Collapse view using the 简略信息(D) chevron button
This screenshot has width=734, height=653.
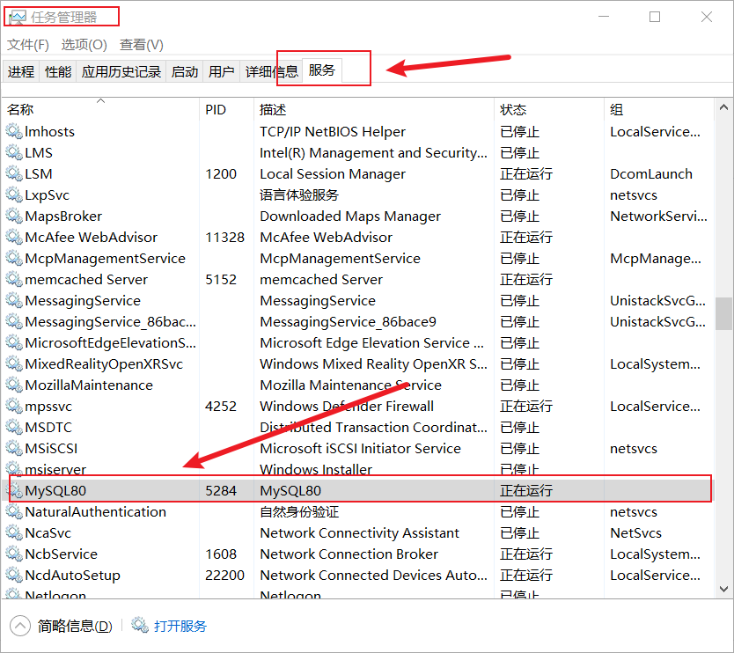[19, 626]
